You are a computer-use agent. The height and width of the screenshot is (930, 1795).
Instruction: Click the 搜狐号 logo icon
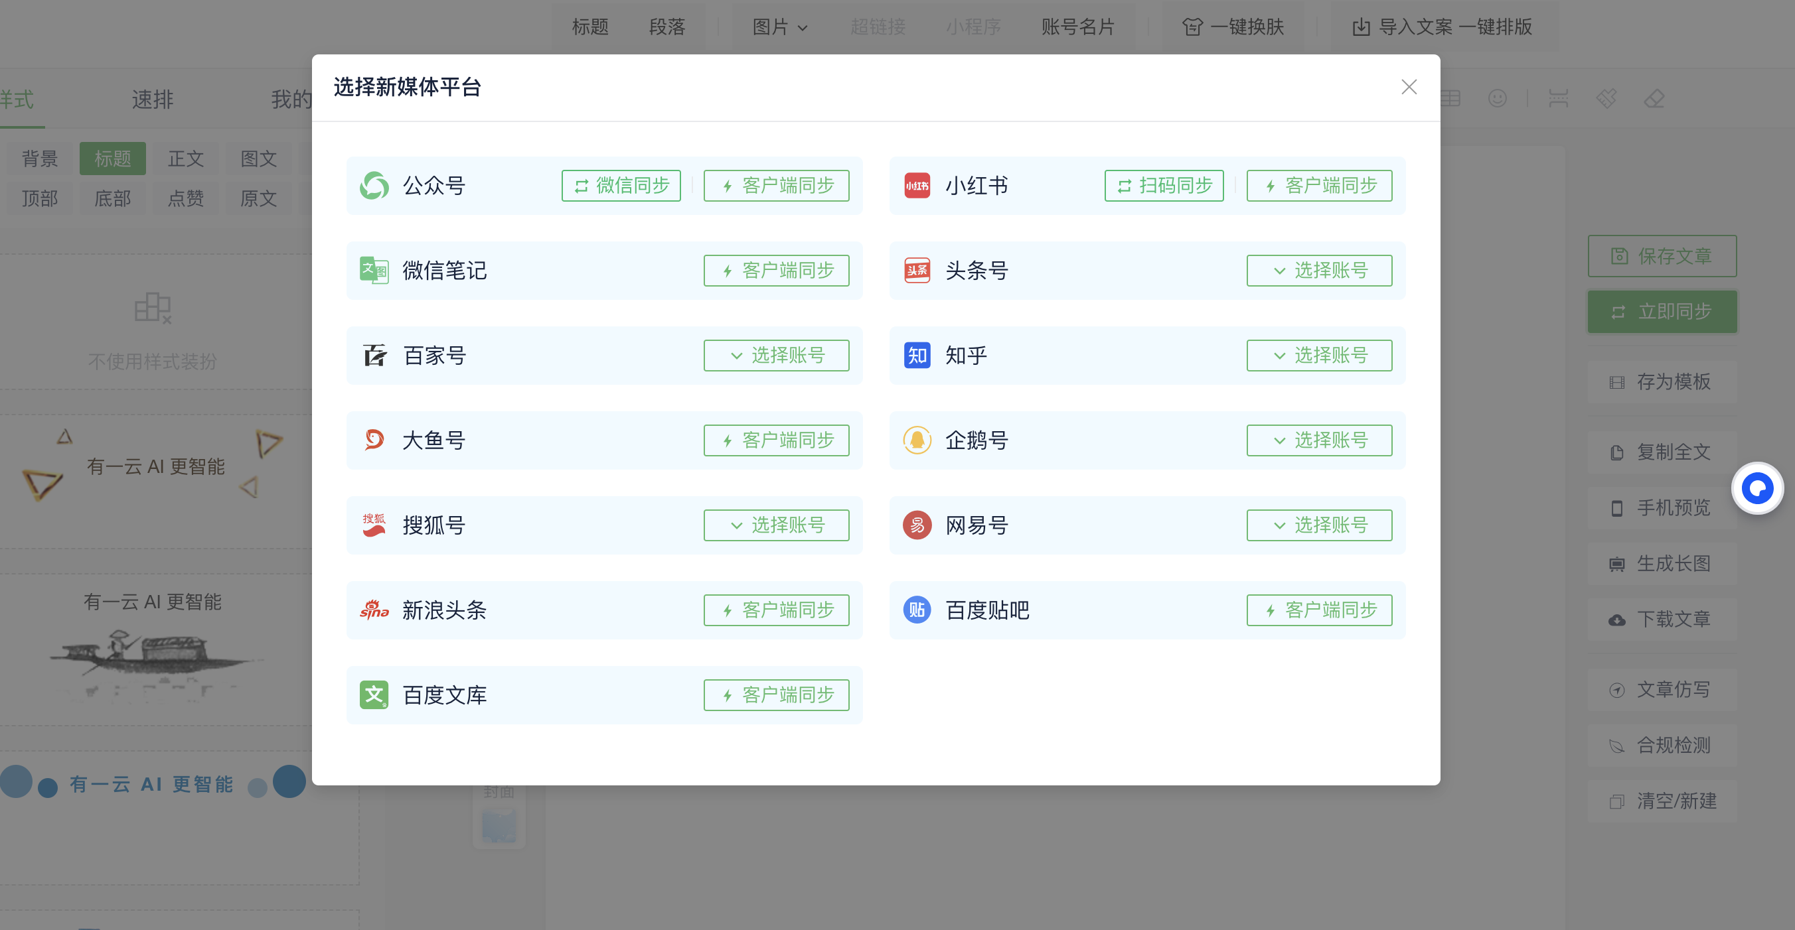(374, 525)
